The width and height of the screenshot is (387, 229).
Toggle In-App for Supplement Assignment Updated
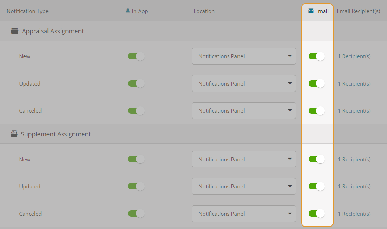point(136,187)
